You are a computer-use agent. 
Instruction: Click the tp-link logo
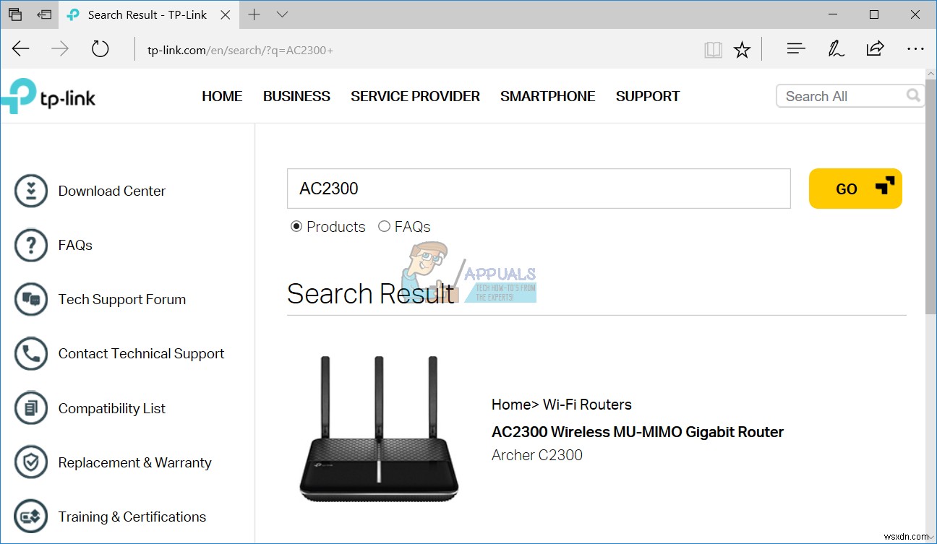click(48, 95)
